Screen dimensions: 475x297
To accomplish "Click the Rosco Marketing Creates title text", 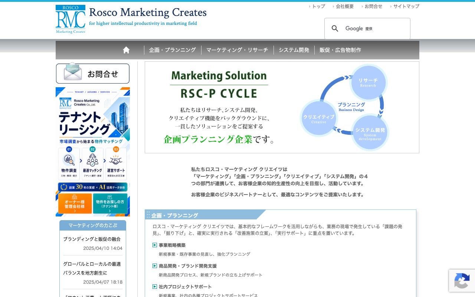I will 148,12.
